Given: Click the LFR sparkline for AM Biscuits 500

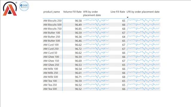Looking at the screenshot, I should 143,24.
